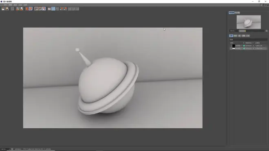Click the Clear All Images toolbar icon

pos(18,9)
